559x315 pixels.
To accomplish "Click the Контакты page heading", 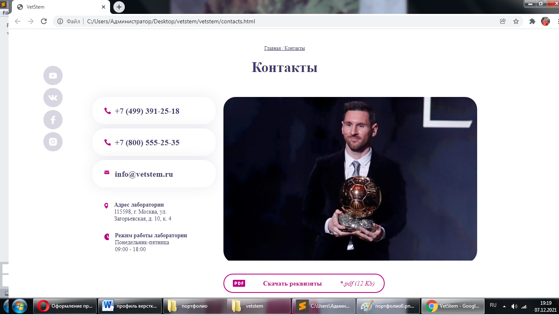I will click(284, 67).
